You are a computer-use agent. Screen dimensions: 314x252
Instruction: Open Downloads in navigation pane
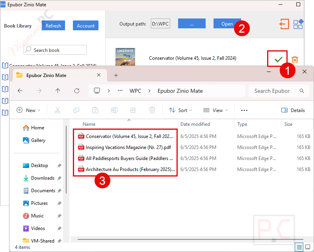(x=39, y=178)
